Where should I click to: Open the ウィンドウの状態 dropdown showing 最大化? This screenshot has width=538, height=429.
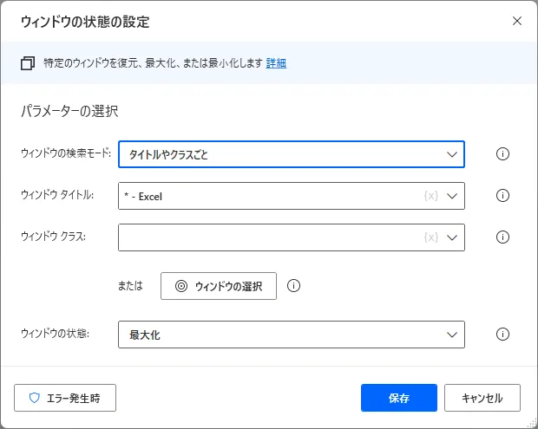coord(291,335)
